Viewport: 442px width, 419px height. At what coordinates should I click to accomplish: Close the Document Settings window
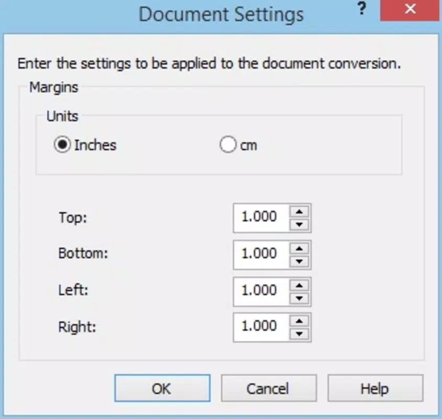coord(410,9)
